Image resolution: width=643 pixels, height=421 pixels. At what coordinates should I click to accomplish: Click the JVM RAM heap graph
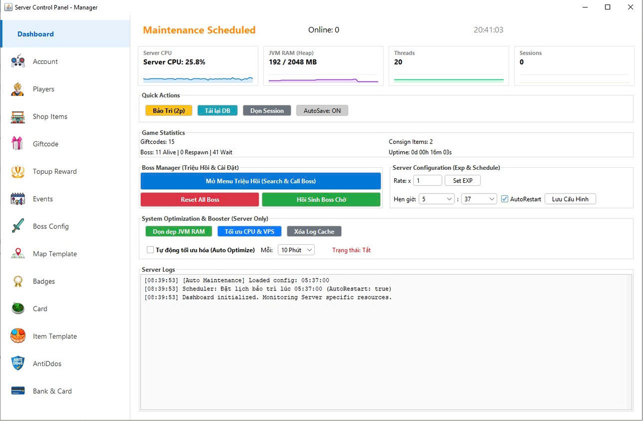(x=323, y=79)
